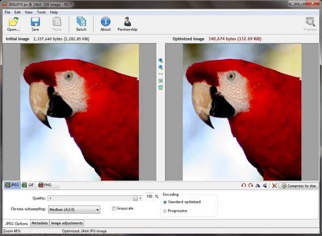Open the Edit menu

tap(17, 13)
